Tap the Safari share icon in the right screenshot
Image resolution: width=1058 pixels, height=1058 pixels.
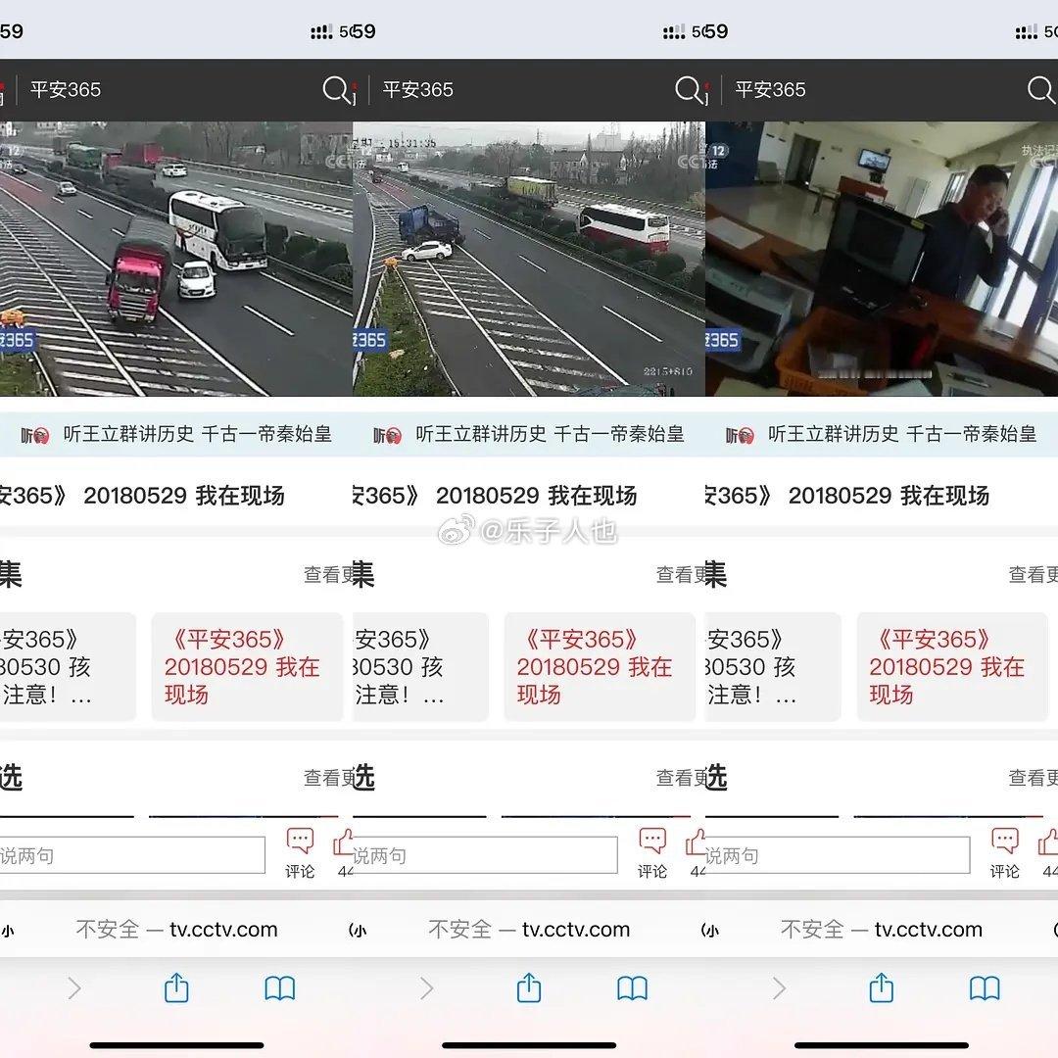coord(882,987)
